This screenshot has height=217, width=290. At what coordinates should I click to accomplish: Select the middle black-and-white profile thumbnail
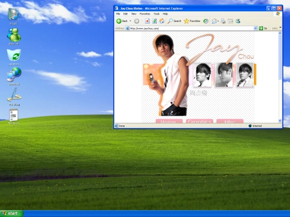pyautogui.click(x=224, y=74)
